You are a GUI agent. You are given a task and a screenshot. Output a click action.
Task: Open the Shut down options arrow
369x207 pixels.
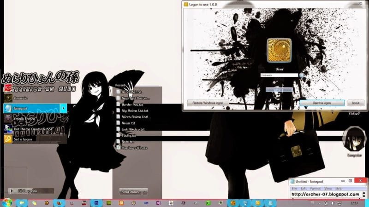point(145,191)
